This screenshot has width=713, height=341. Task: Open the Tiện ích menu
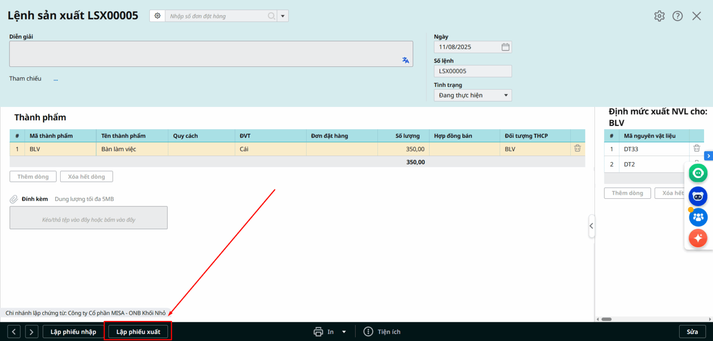382,332
